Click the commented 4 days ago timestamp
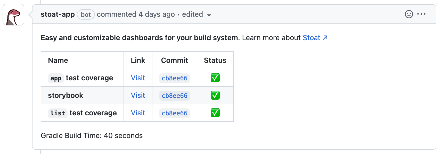 pyautogui.click(x=136, y=14)
